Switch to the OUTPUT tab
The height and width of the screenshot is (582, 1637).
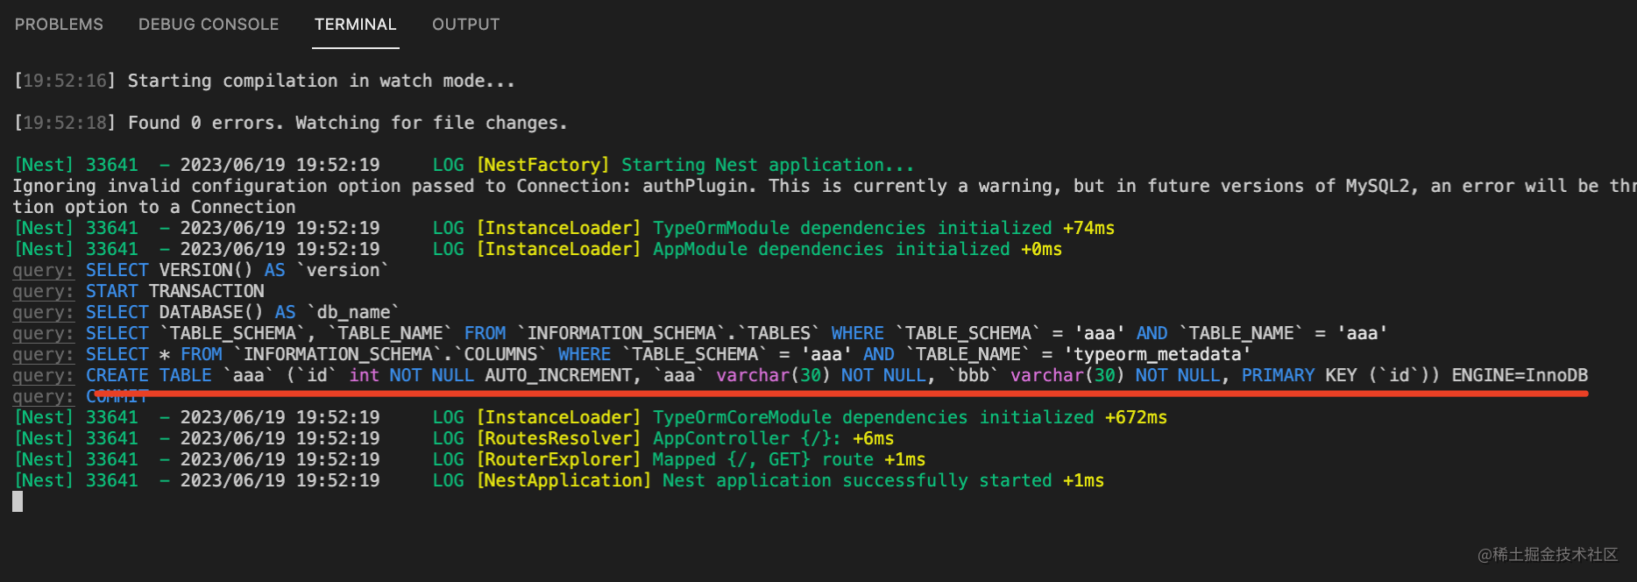click(x=465, y=25)
